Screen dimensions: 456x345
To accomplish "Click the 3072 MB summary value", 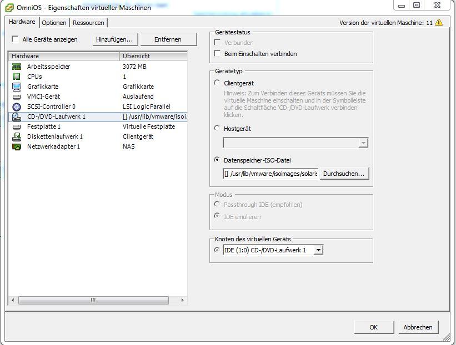I will click(134, 67).
